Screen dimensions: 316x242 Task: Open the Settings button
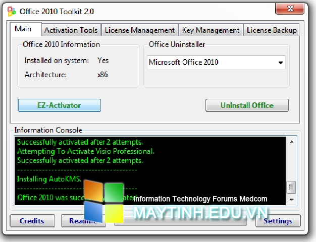pyautogui.click(x=278, y=221)
